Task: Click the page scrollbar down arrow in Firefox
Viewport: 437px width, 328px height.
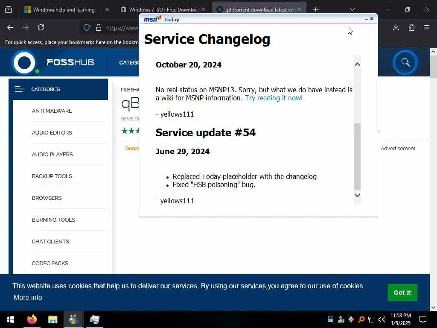Action: click(x=433, y=307)
